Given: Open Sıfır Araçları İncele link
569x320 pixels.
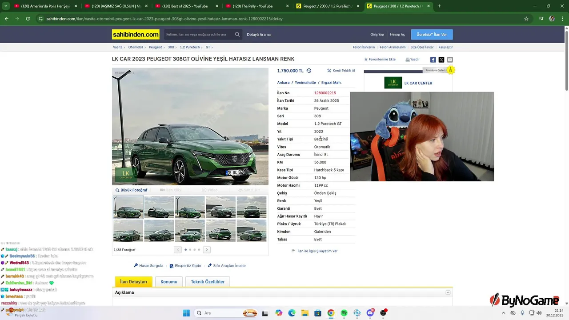Looking at the screenshot, I should (226, 266).
